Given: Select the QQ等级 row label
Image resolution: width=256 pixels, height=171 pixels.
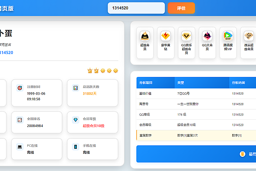Looking at the screenshot, I should (145, 115).
